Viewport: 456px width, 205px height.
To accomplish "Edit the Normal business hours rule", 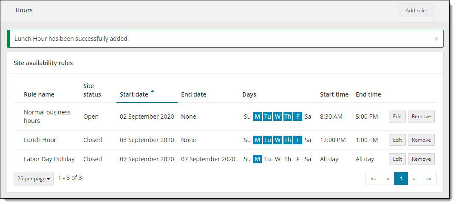I will [397, 117].
